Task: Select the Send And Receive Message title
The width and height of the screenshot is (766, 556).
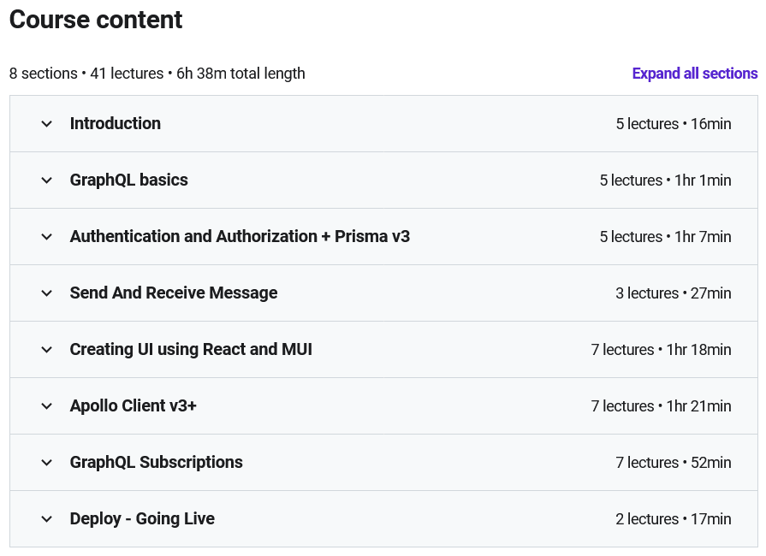Action: (174, 293)
